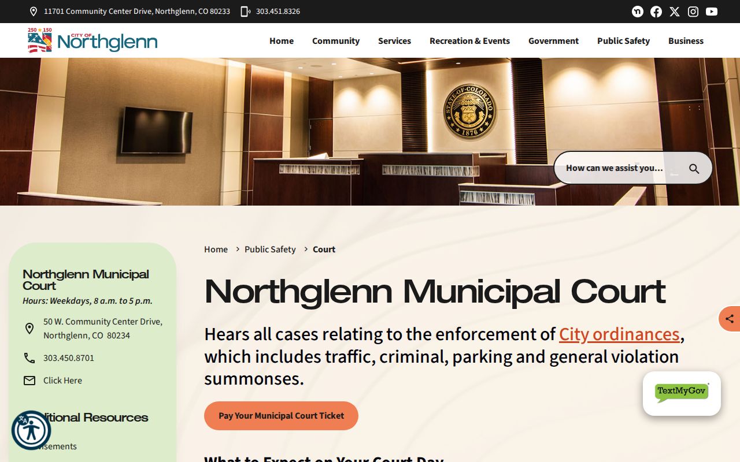Click the top bar location pin icon

point(34,12)
